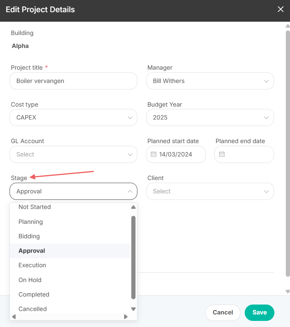Choose the Not Started stage option
This screenshot has height=327, width=290.
click(x=70, y=207)
